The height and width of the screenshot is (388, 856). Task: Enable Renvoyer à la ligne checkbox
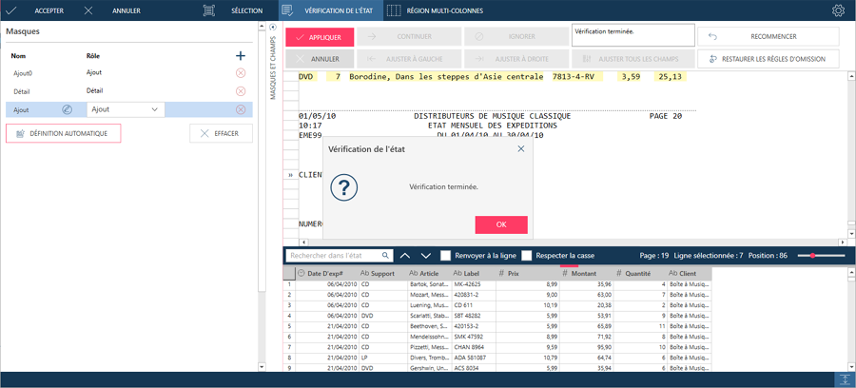(x=445, y=256)
